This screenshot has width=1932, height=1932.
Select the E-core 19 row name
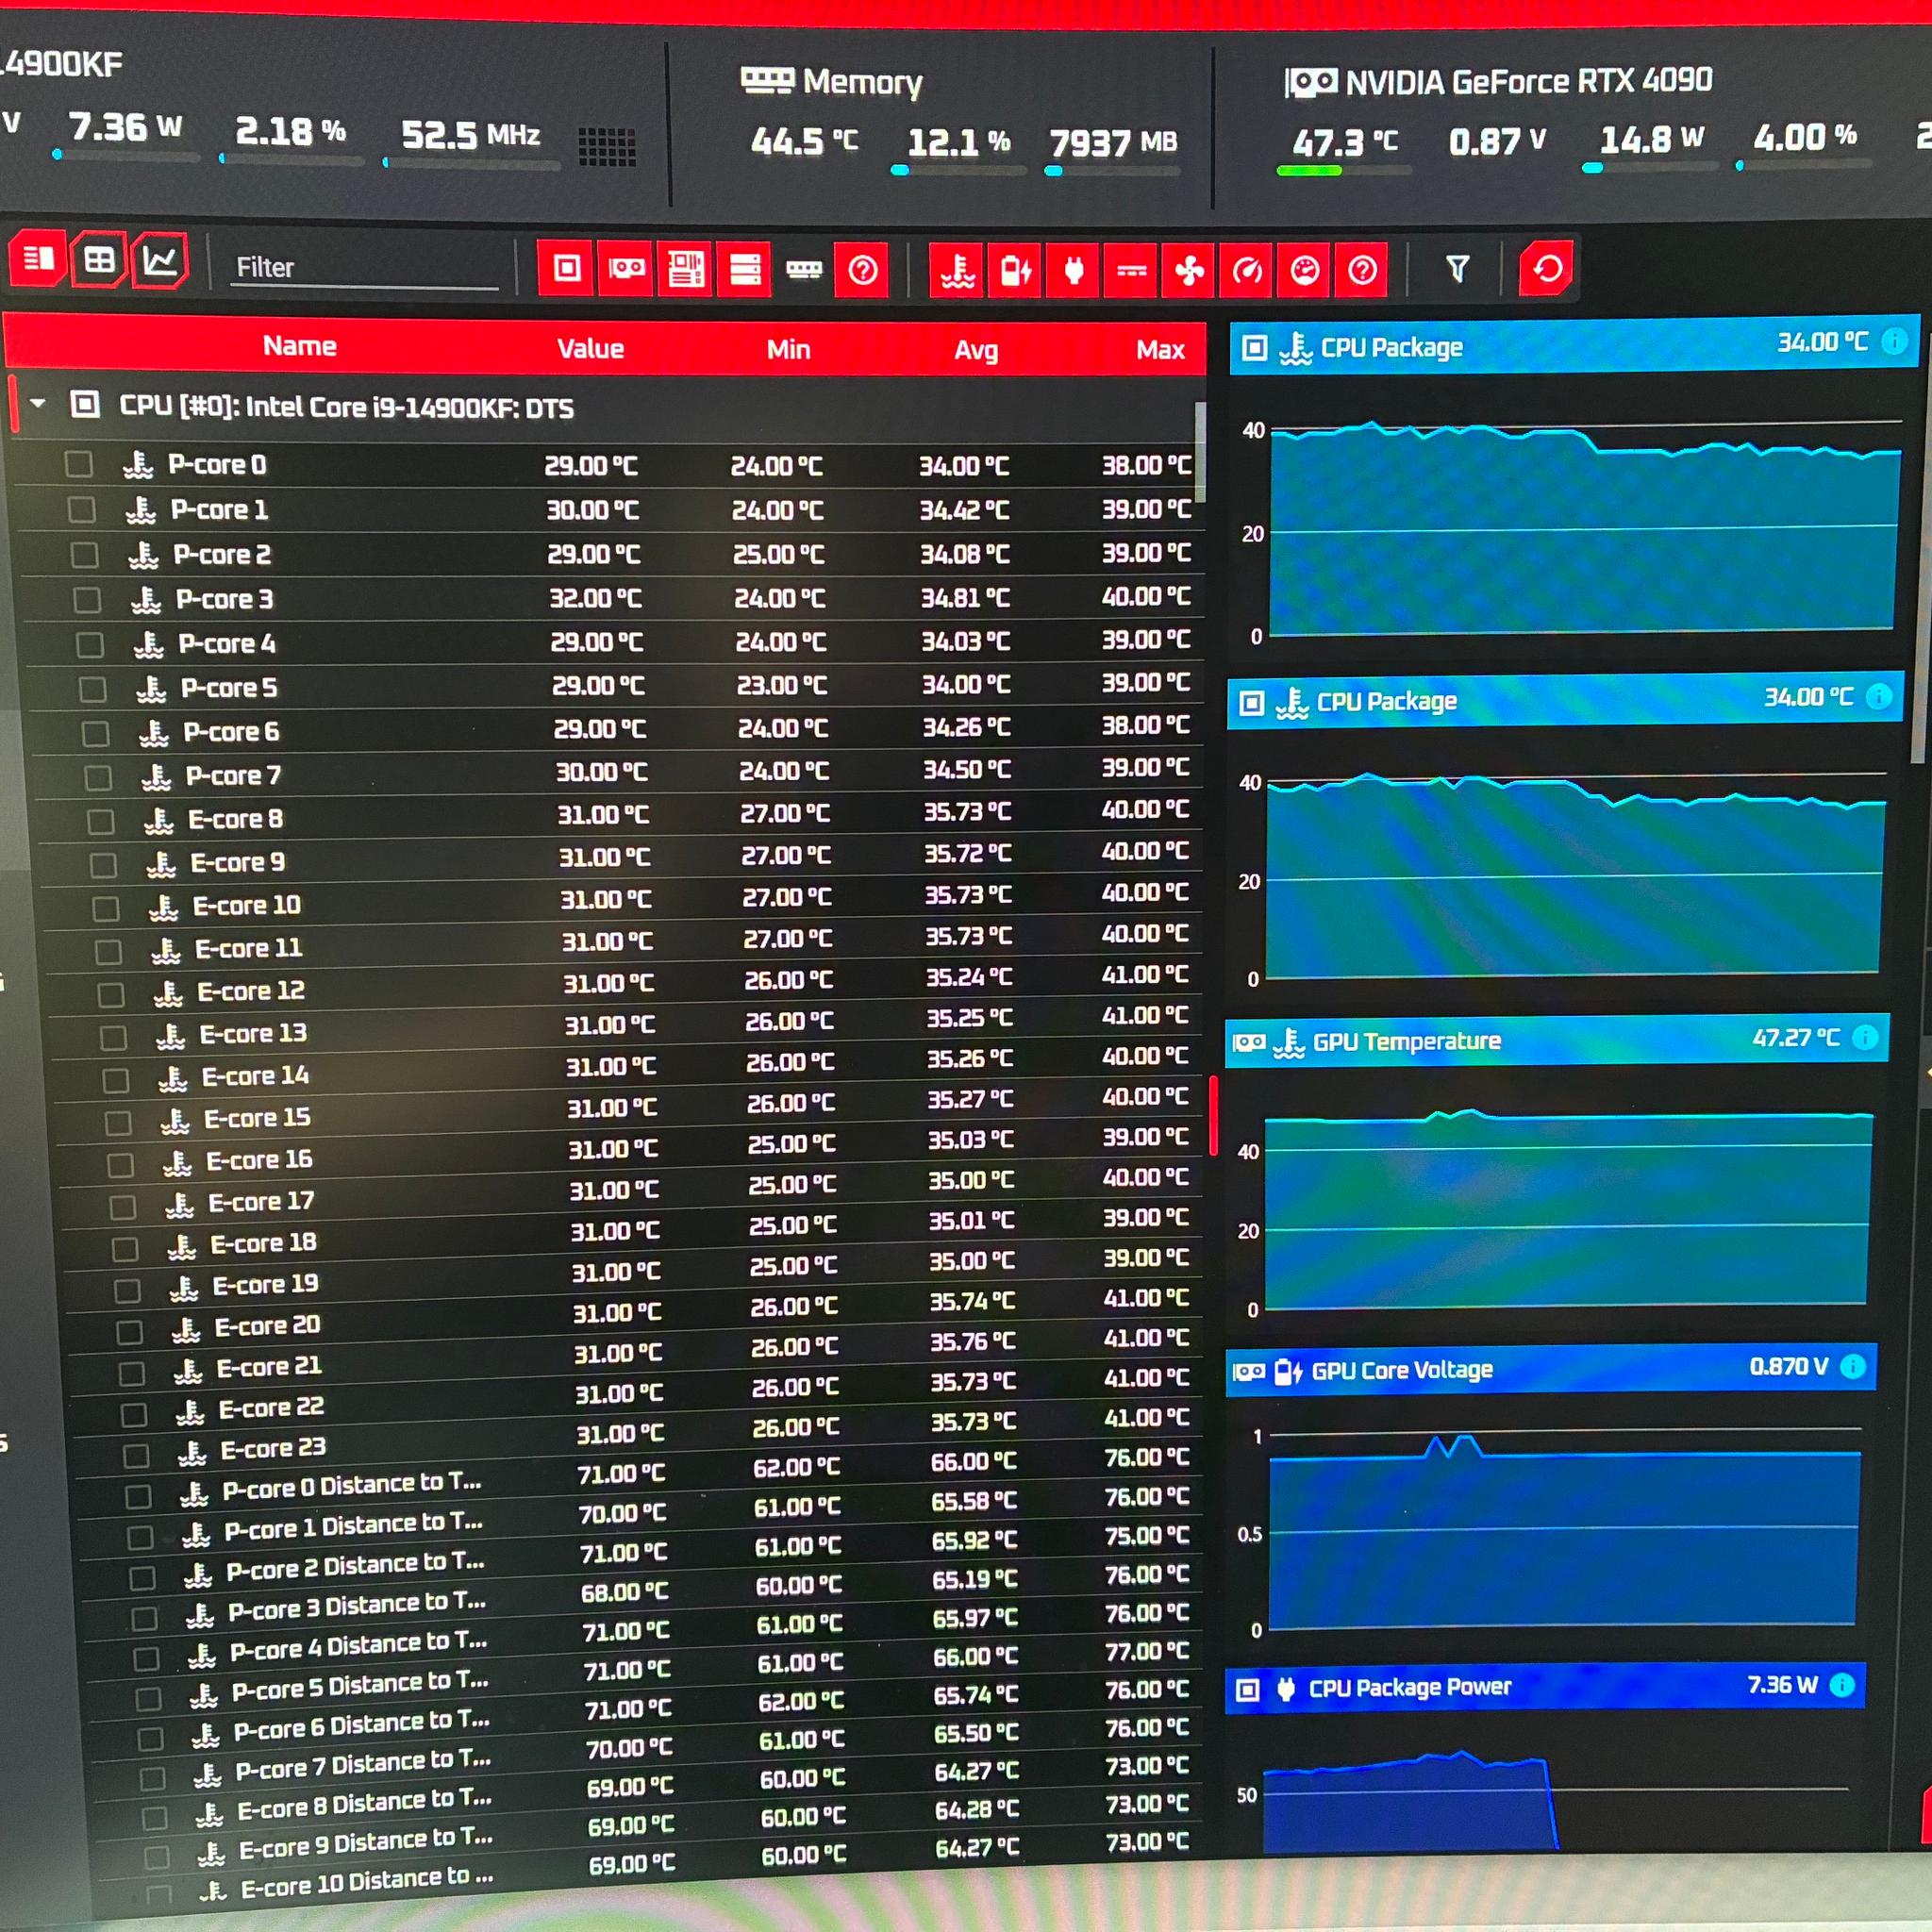click(265, 1285)
